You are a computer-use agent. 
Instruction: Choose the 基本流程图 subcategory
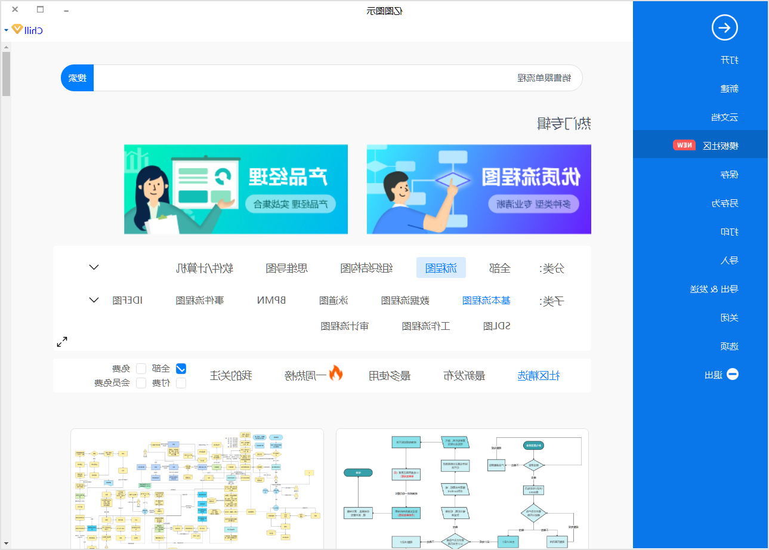click(x=486, y=300)
